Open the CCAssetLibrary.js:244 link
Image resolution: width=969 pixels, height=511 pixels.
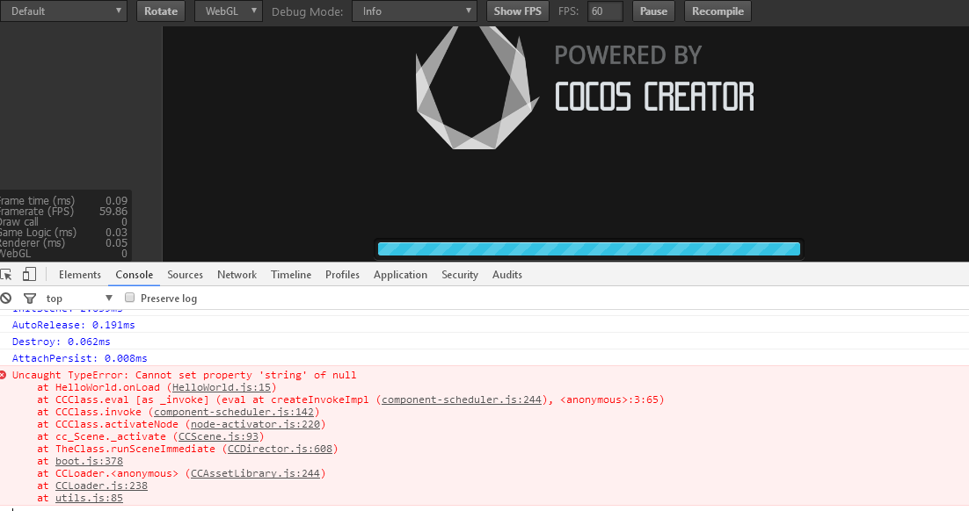tap(255, 474)
